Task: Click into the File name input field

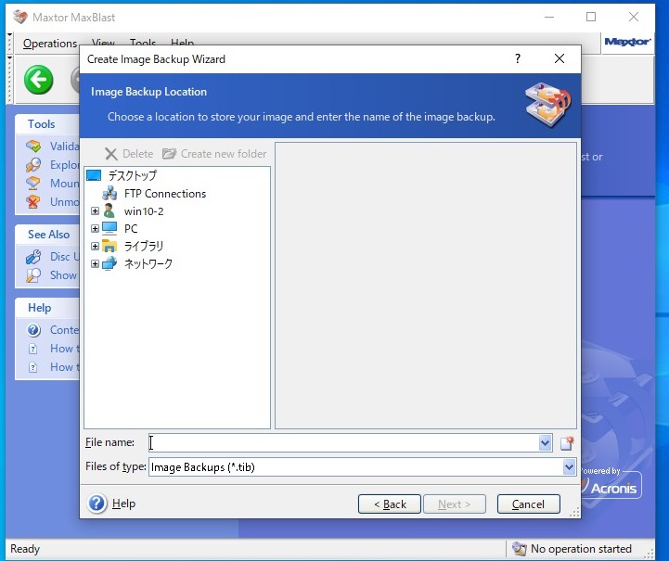Action: coord(344,443)
